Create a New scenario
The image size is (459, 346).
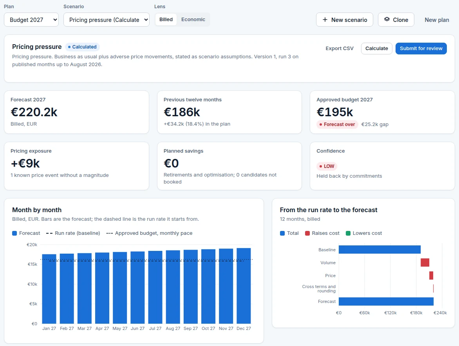345,20
